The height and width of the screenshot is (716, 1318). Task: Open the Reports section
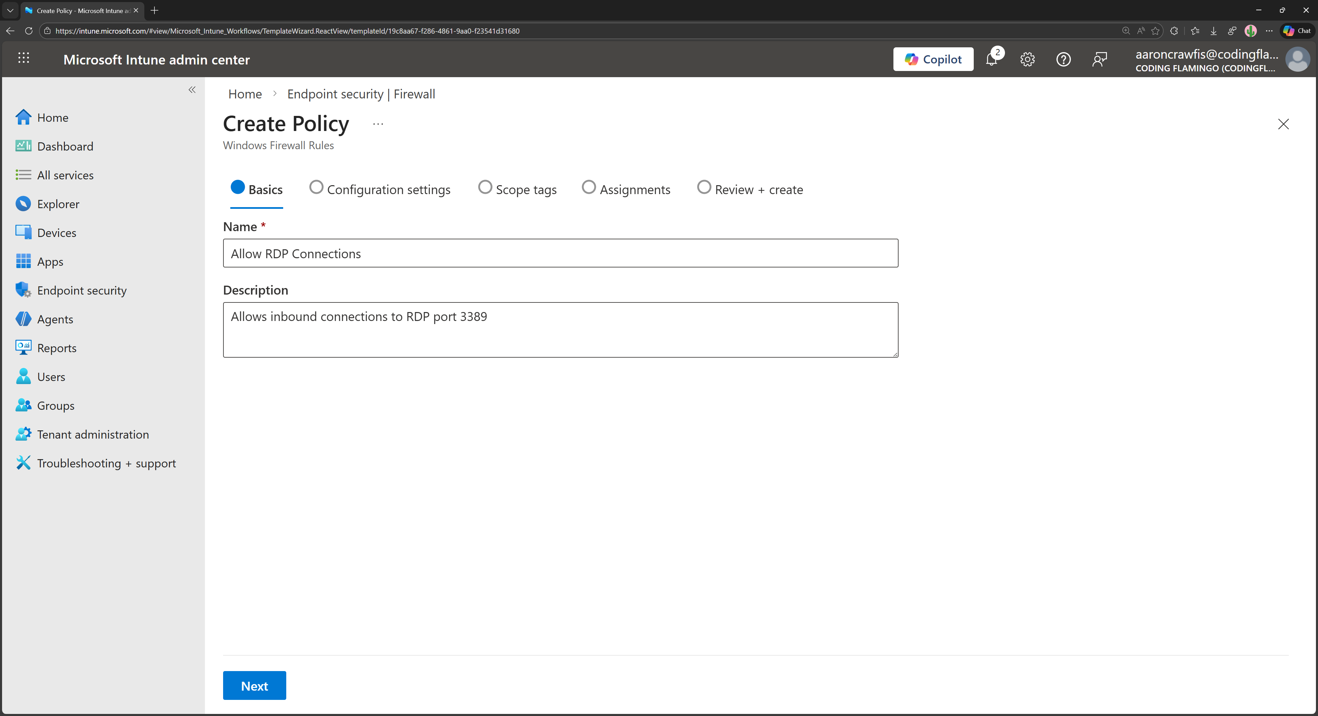tap(56, 347)
